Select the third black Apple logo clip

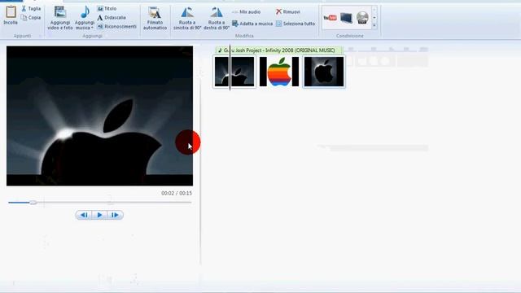pos(324,72)
